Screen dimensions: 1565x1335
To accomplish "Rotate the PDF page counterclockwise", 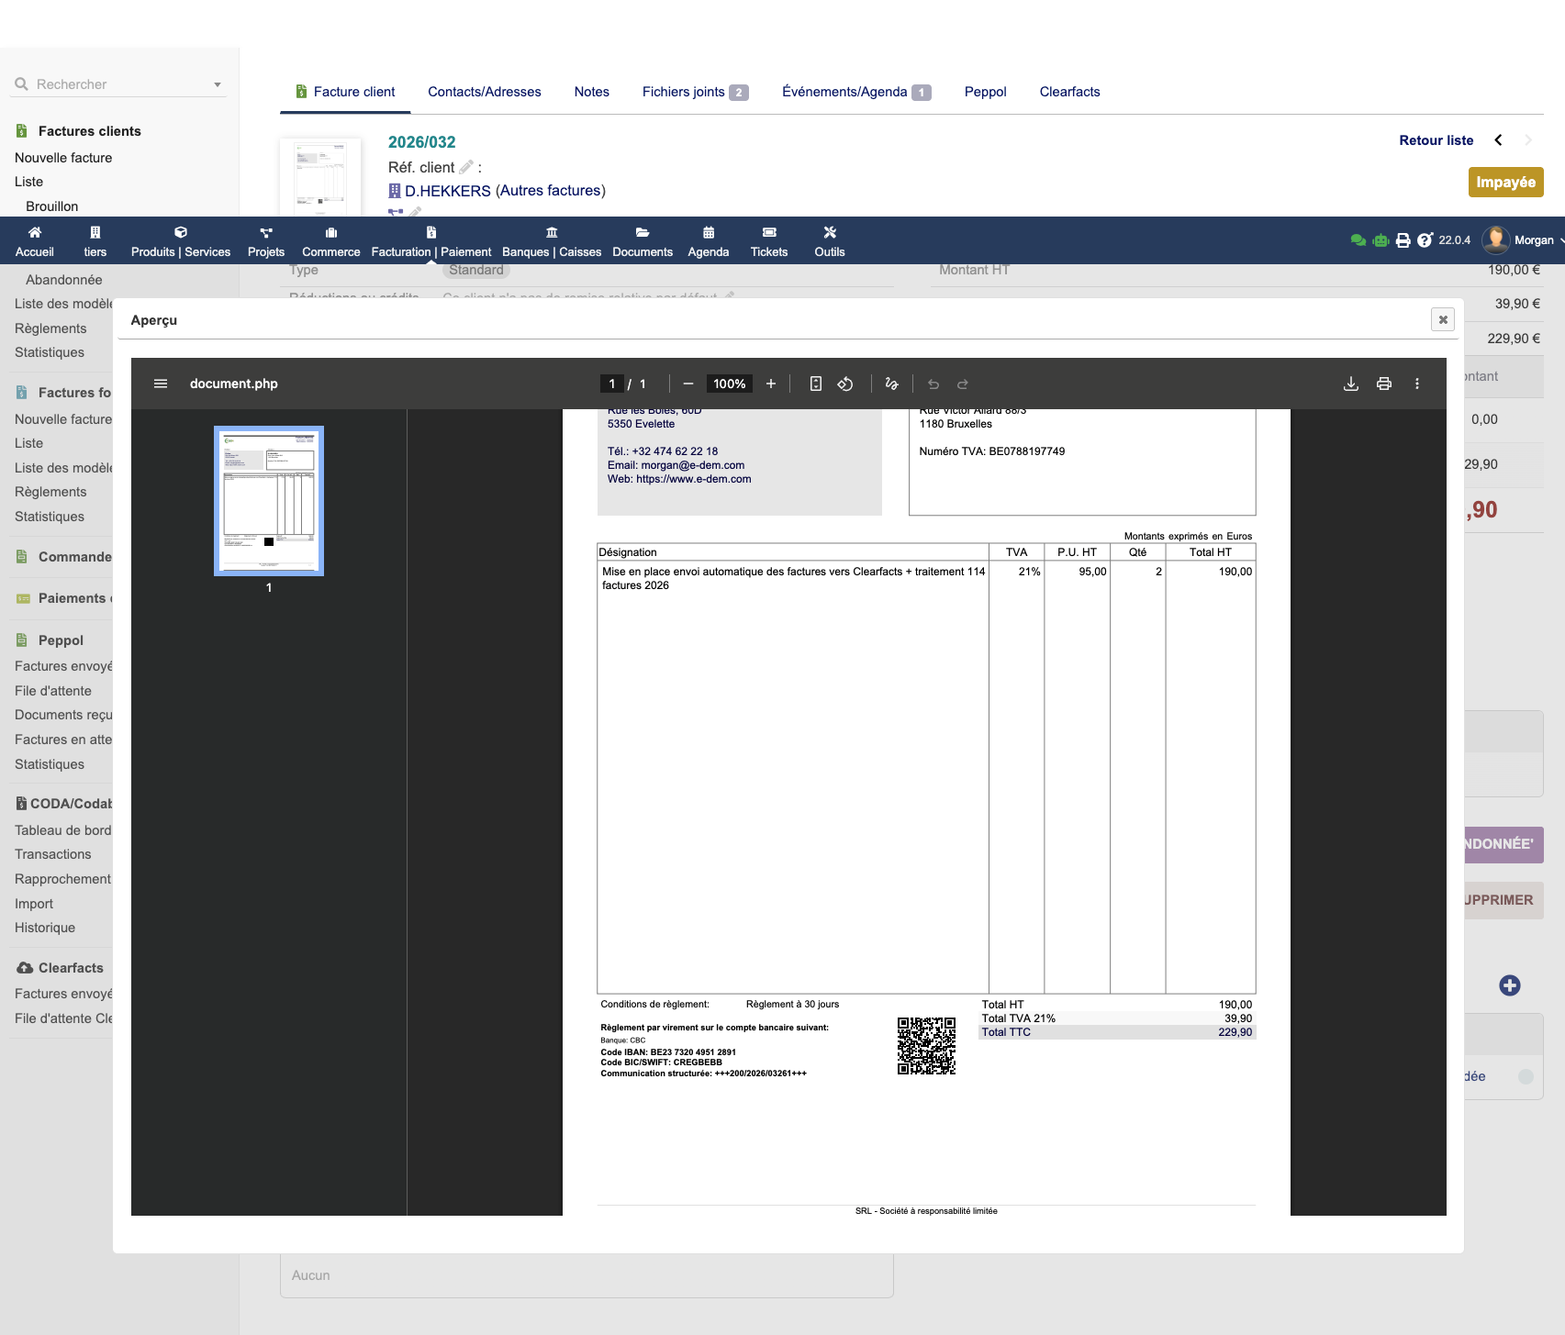I will click(x=845, y=384).
